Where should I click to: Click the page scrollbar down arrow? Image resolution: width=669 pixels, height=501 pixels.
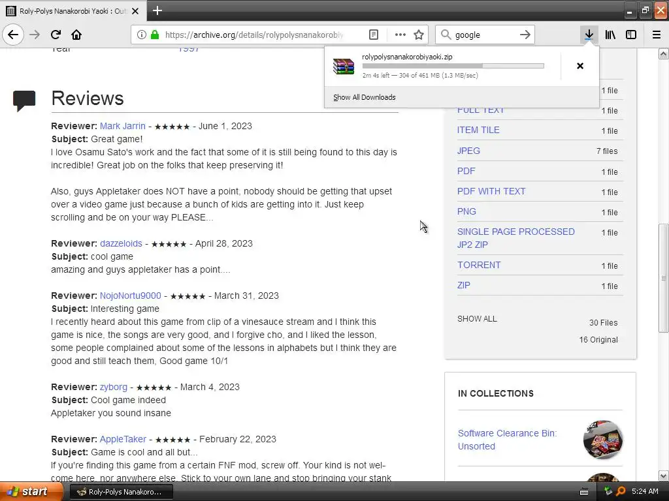tap(664, 476)
